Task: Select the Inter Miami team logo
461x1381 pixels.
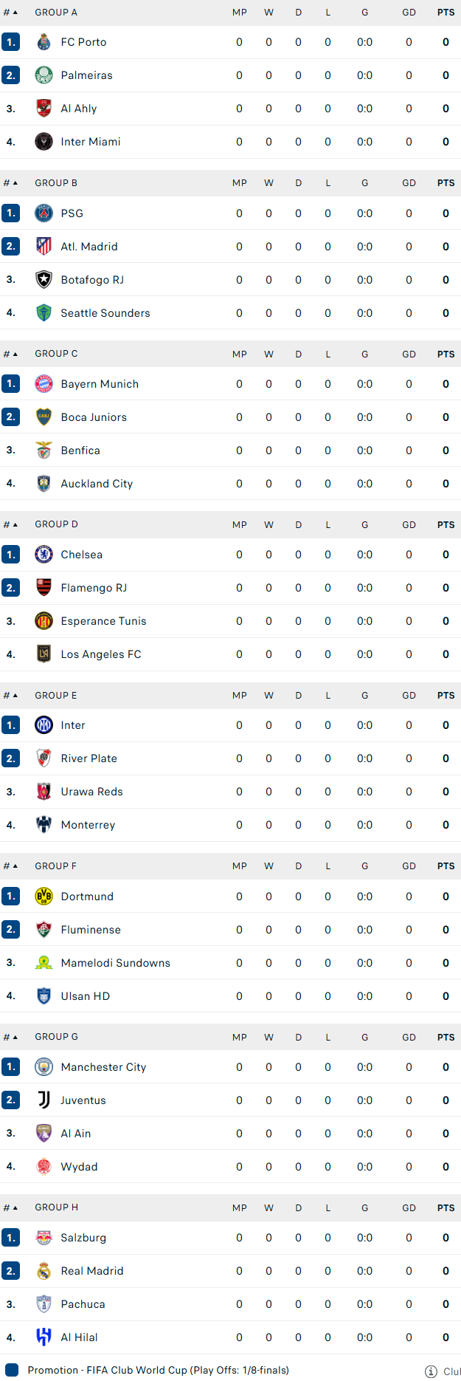Action: pyautogui.click(x=44, y=142)
